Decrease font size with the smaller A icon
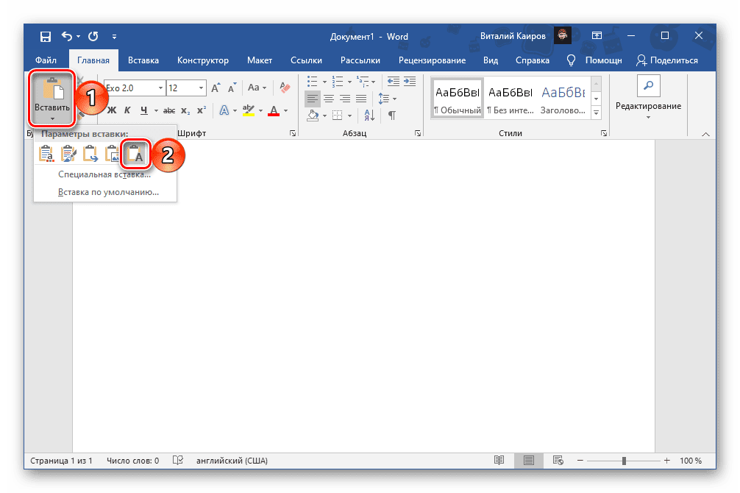The width and height of the screenshot is (740, 493). (232, 88)
